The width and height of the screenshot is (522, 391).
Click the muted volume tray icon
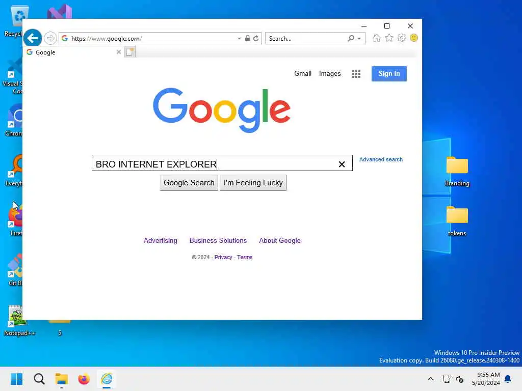(x=460, y=379)
